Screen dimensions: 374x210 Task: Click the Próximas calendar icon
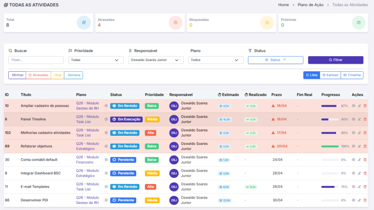click(x=359, y=22)
